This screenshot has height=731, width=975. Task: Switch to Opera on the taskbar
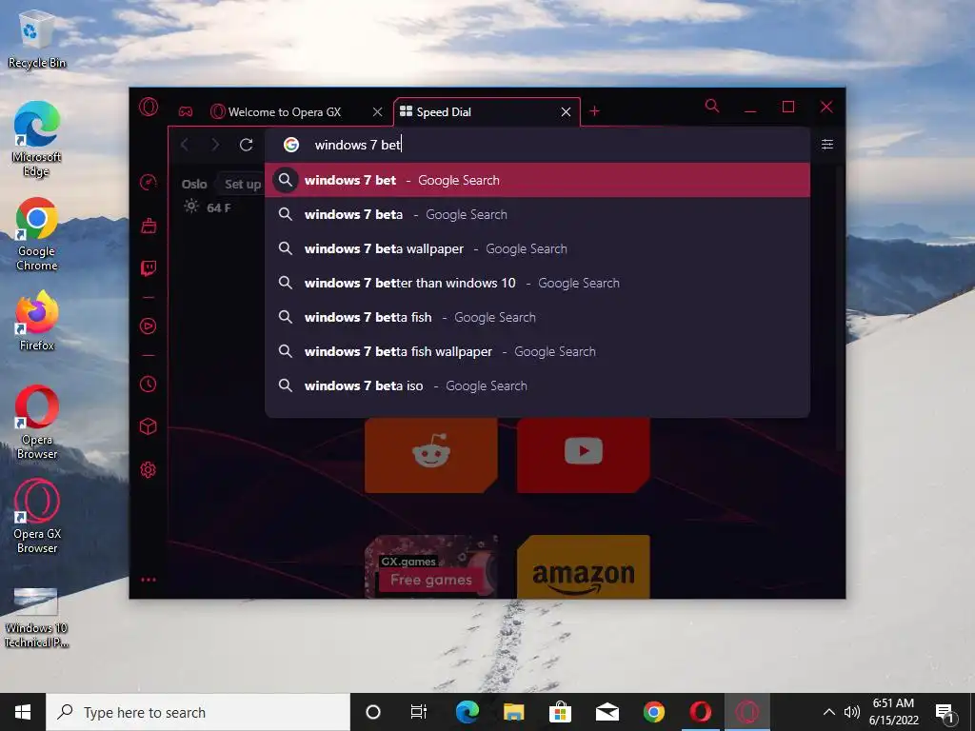coord(700,712)
